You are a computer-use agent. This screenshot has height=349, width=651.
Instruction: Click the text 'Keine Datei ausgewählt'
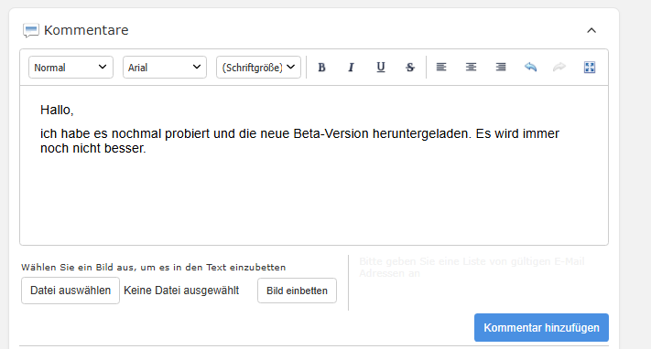[181, 291]
